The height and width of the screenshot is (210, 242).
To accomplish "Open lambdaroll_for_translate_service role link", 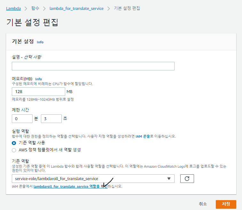I will [x=70, y=186].
